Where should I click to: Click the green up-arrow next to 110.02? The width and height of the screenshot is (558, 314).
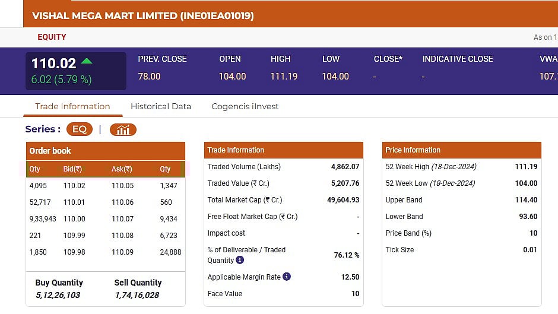coord(87,61)
